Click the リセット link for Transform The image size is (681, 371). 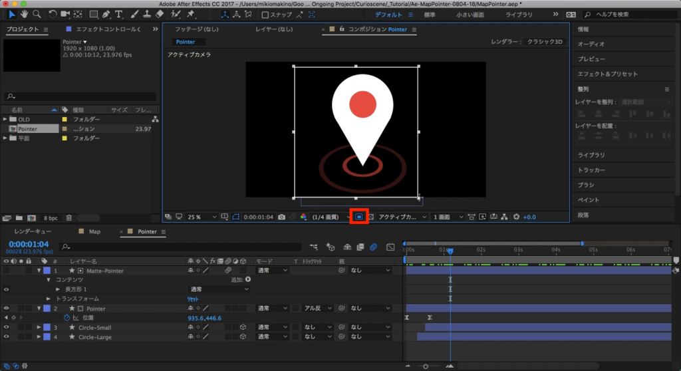(x=194, y=299)
